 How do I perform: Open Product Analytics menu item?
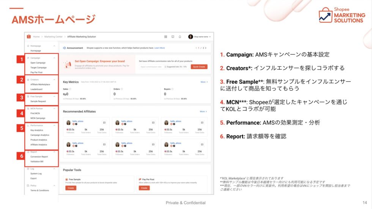(39, 140)
